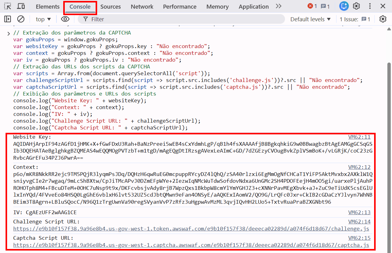Viewport: 392px width, 253px height.
Task: Expand the more tabs chevron
Action: tap(279, 6)
